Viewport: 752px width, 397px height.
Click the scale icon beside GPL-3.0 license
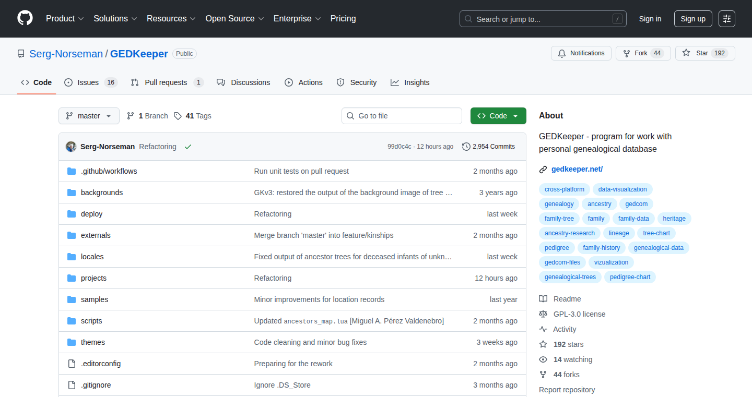pos(543,314)
